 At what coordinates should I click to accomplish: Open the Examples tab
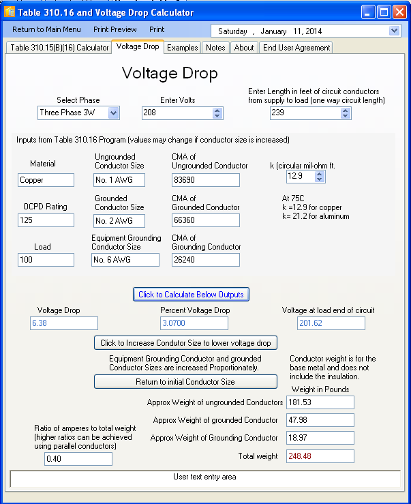tap(182, 48)
